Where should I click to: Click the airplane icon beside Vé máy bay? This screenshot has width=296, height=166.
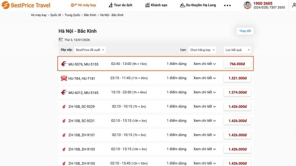click(74, 5)
